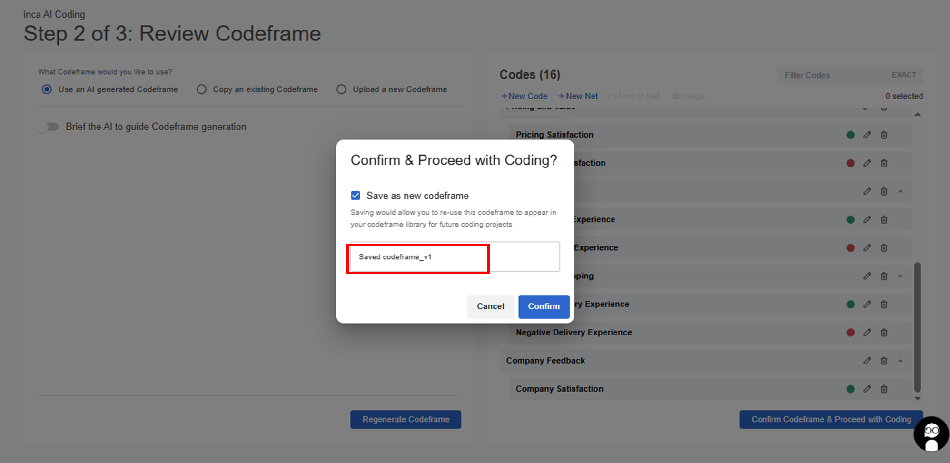Select Upload a new Codeframe option

(341, 89)
